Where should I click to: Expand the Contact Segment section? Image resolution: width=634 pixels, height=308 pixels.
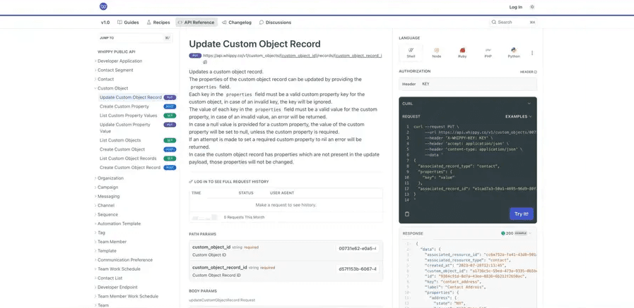(115, 70)
